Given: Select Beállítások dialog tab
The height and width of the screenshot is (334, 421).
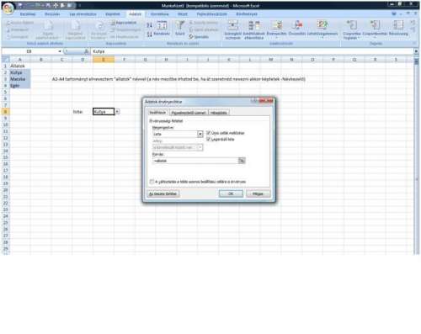Looking at the screenshot, I should pyautogui.click(x=157, y=113).
